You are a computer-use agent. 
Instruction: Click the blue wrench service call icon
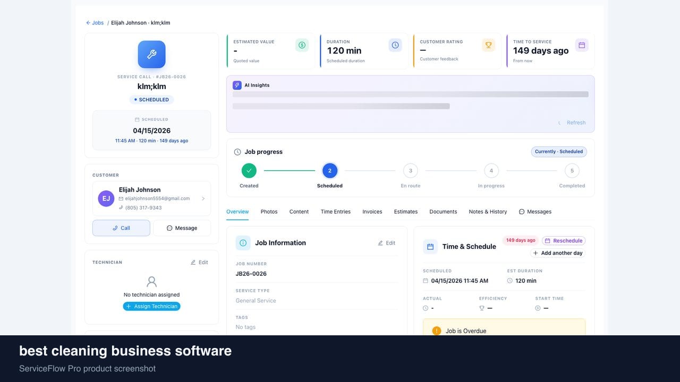(x=151, y=54)
